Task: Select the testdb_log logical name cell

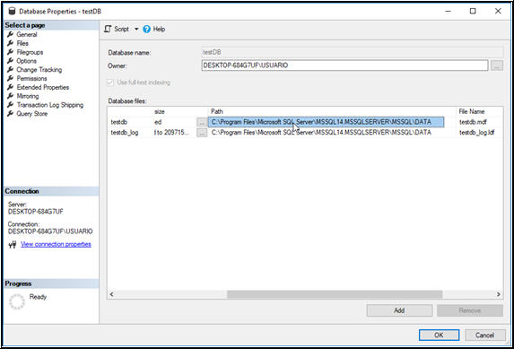Action: [x=124, y=133]
